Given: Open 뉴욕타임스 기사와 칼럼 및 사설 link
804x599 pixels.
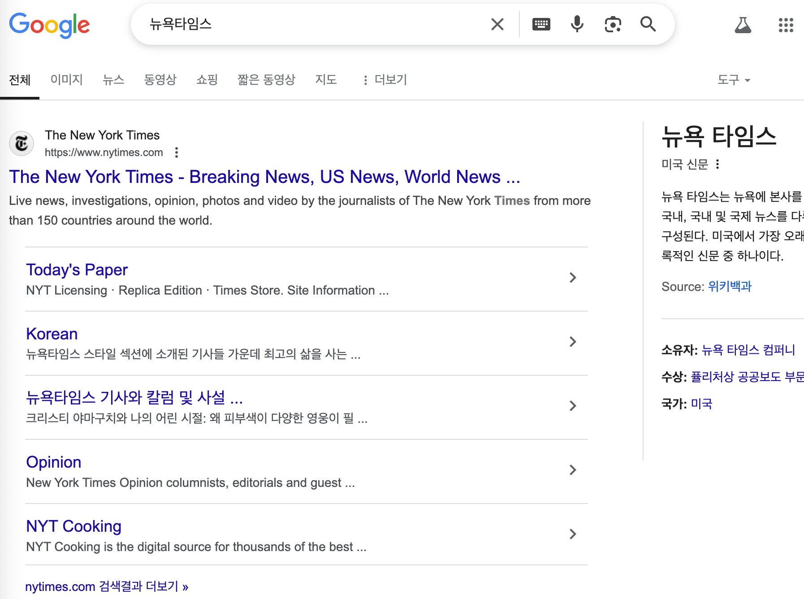Looking at the screenshot, I should [x=134, y=398].
